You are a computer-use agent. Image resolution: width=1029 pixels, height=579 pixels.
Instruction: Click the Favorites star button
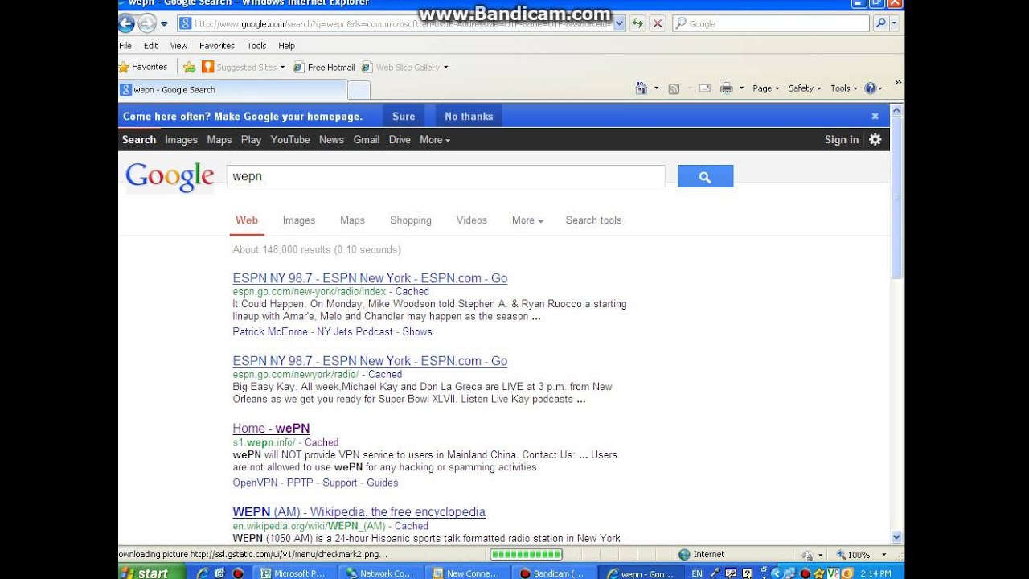pyautogui.click(x=144, y=67)
